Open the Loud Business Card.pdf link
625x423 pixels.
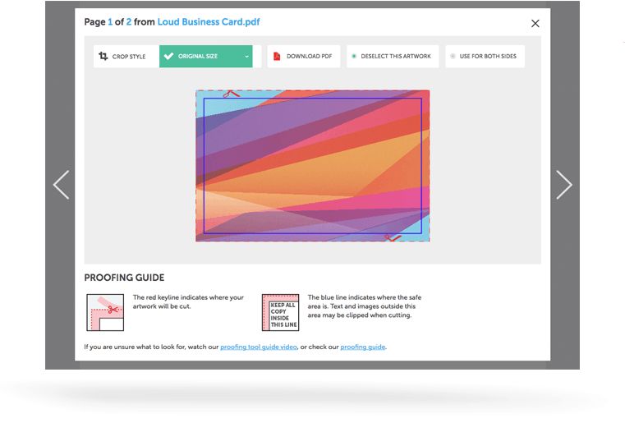tap(209, 22)
